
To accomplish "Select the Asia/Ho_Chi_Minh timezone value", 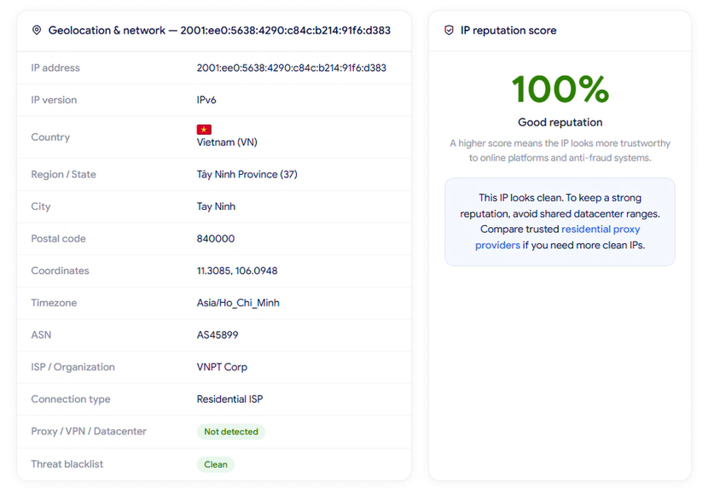I will [x=238, y=303].
